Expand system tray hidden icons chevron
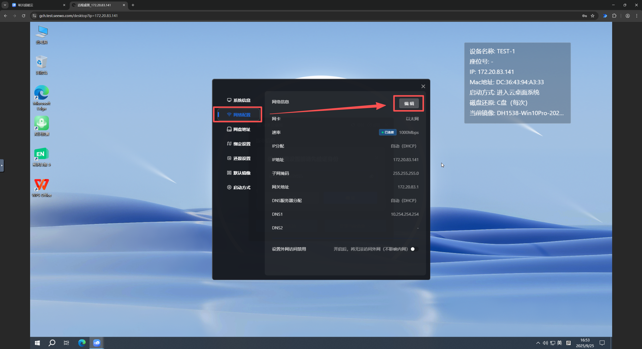This screenshot has width=642, height=349. click(538, 343)
